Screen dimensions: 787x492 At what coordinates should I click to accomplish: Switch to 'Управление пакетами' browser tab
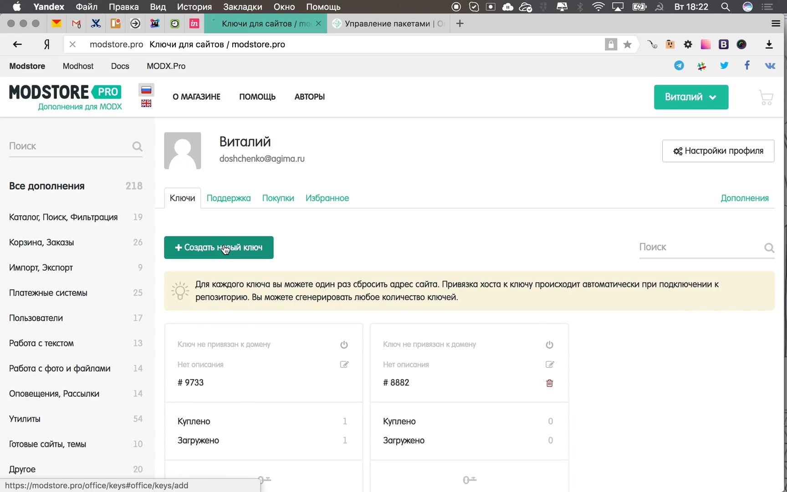coord(389,23)
